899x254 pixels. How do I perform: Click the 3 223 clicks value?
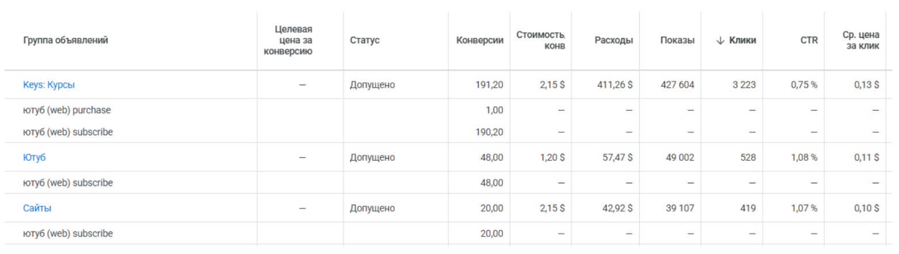744,84
